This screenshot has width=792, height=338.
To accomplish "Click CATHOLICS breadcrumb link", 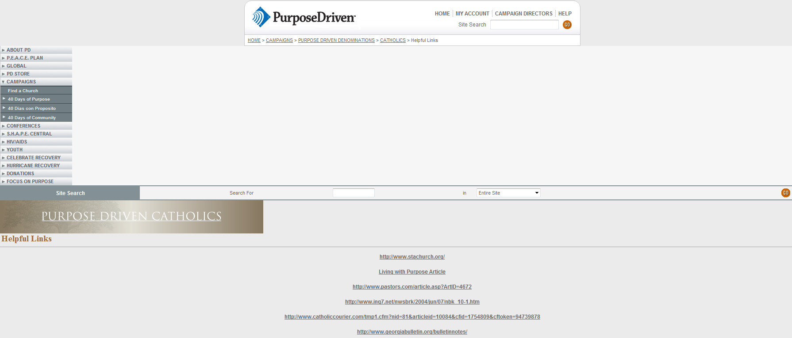I will (x=393, y=41).
